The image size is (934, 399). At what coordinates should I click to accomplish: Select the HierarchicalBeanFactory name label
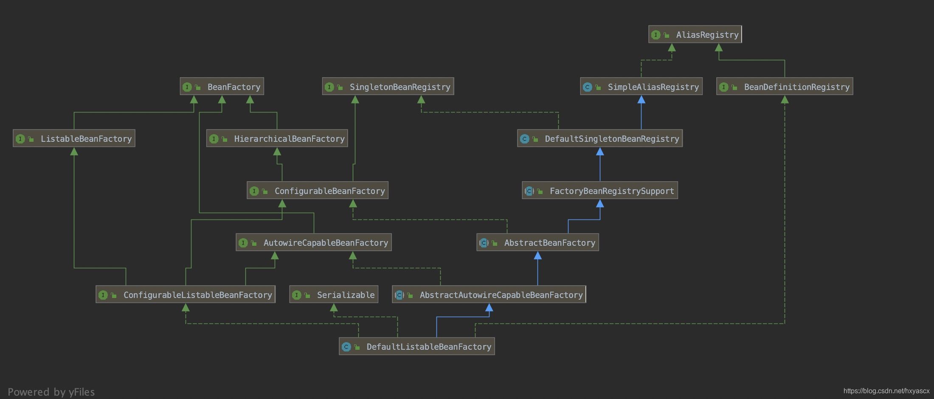tap(290, 139)
